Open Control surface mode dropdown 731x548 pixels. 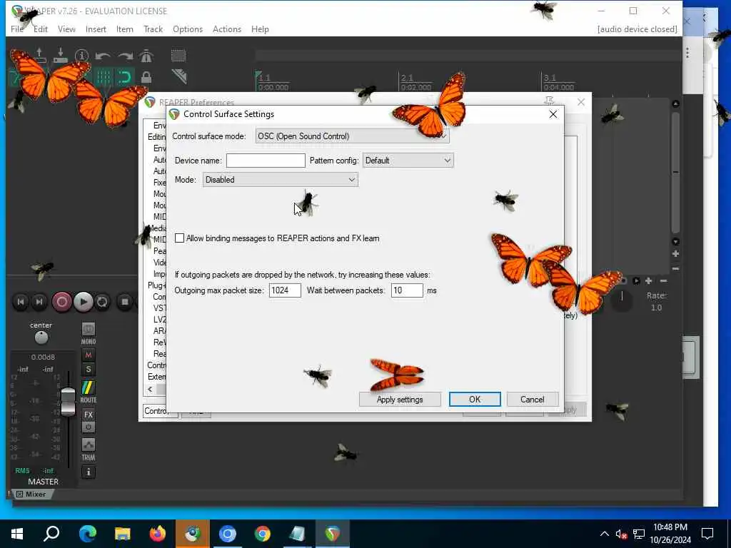[x=353, y=136]
